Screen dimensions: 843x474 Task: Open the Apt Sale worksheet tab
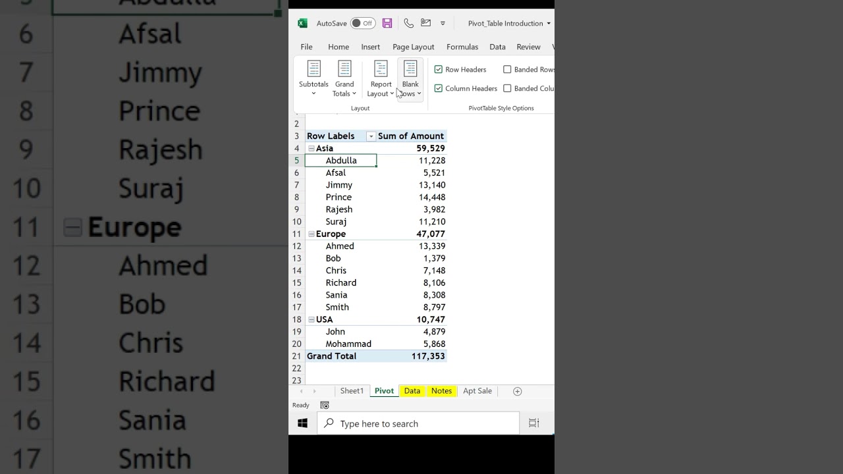[x=477, y=391]
